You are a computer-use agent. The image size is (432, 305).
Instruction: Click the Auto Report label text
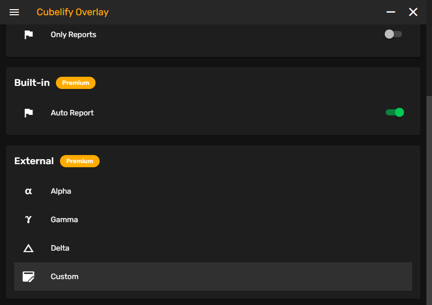(x=72, y=113)
